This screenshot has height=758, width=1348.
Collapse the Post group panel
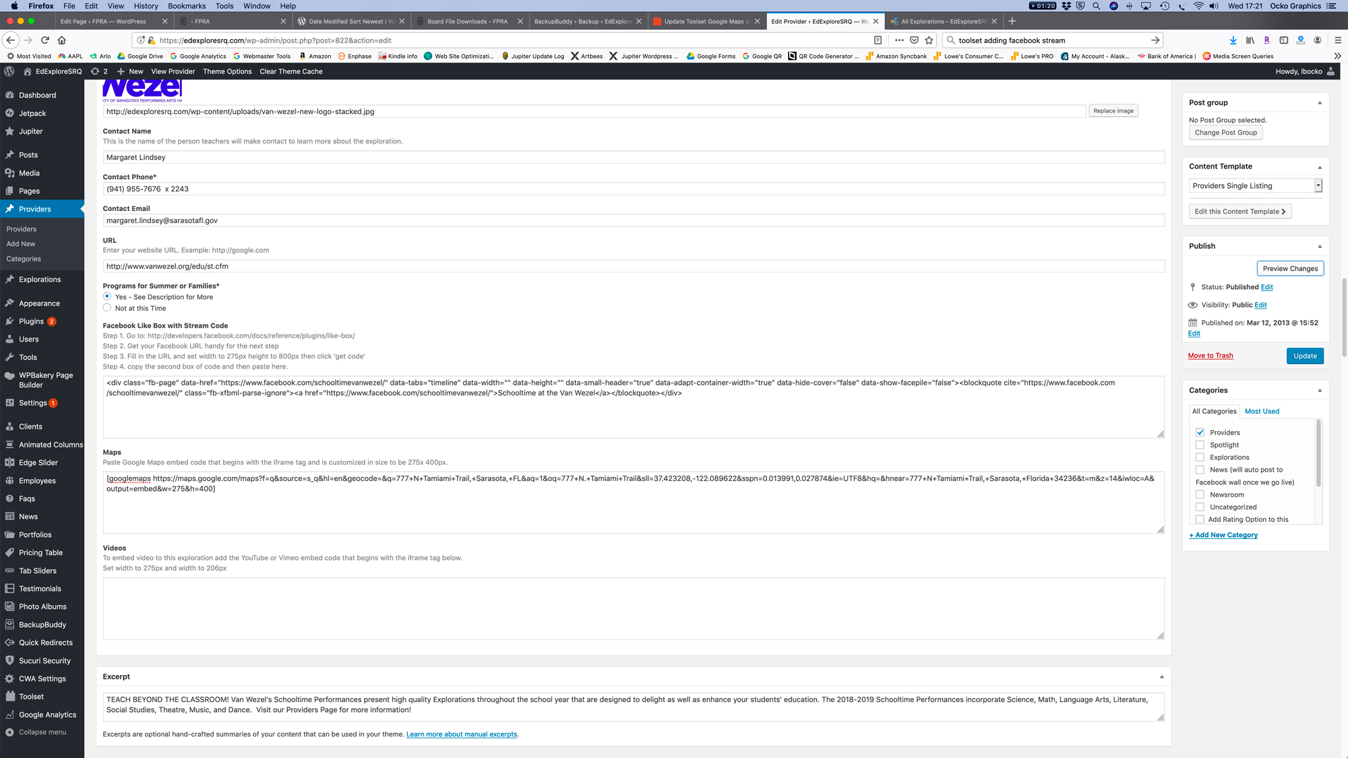pos(1320,103)
